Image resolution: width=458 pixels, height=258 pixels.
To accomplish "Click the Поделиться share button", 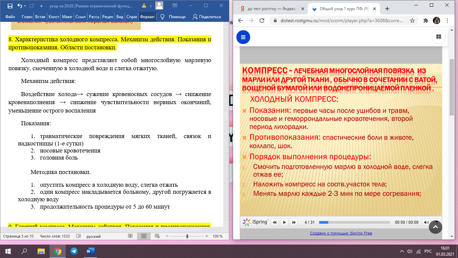I will click(207, 16).
